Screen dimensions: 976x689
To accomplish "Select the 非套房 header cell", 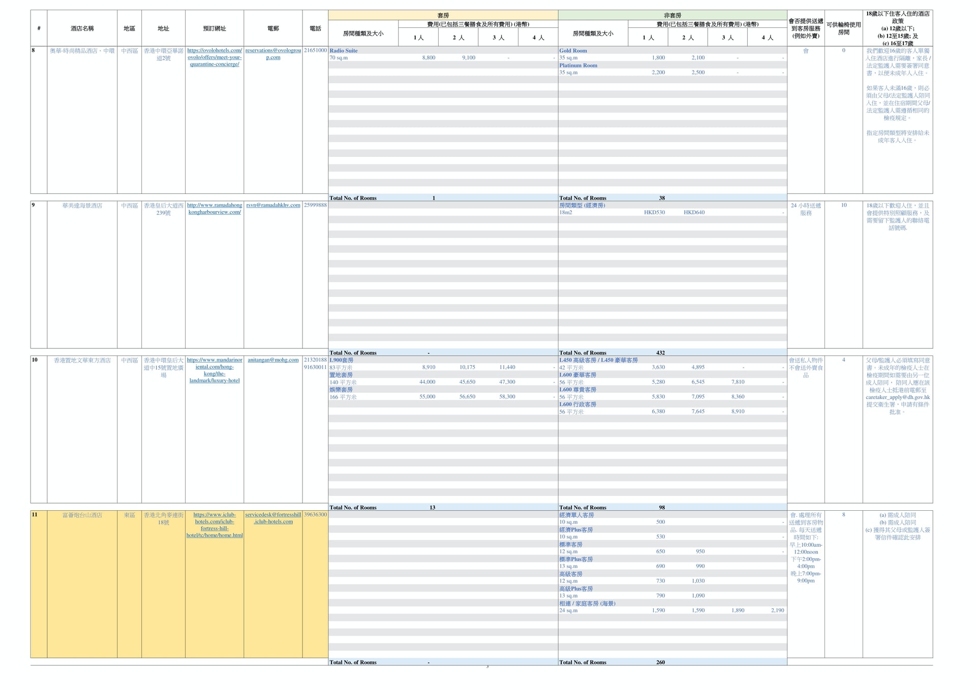I will pos(673,15).
